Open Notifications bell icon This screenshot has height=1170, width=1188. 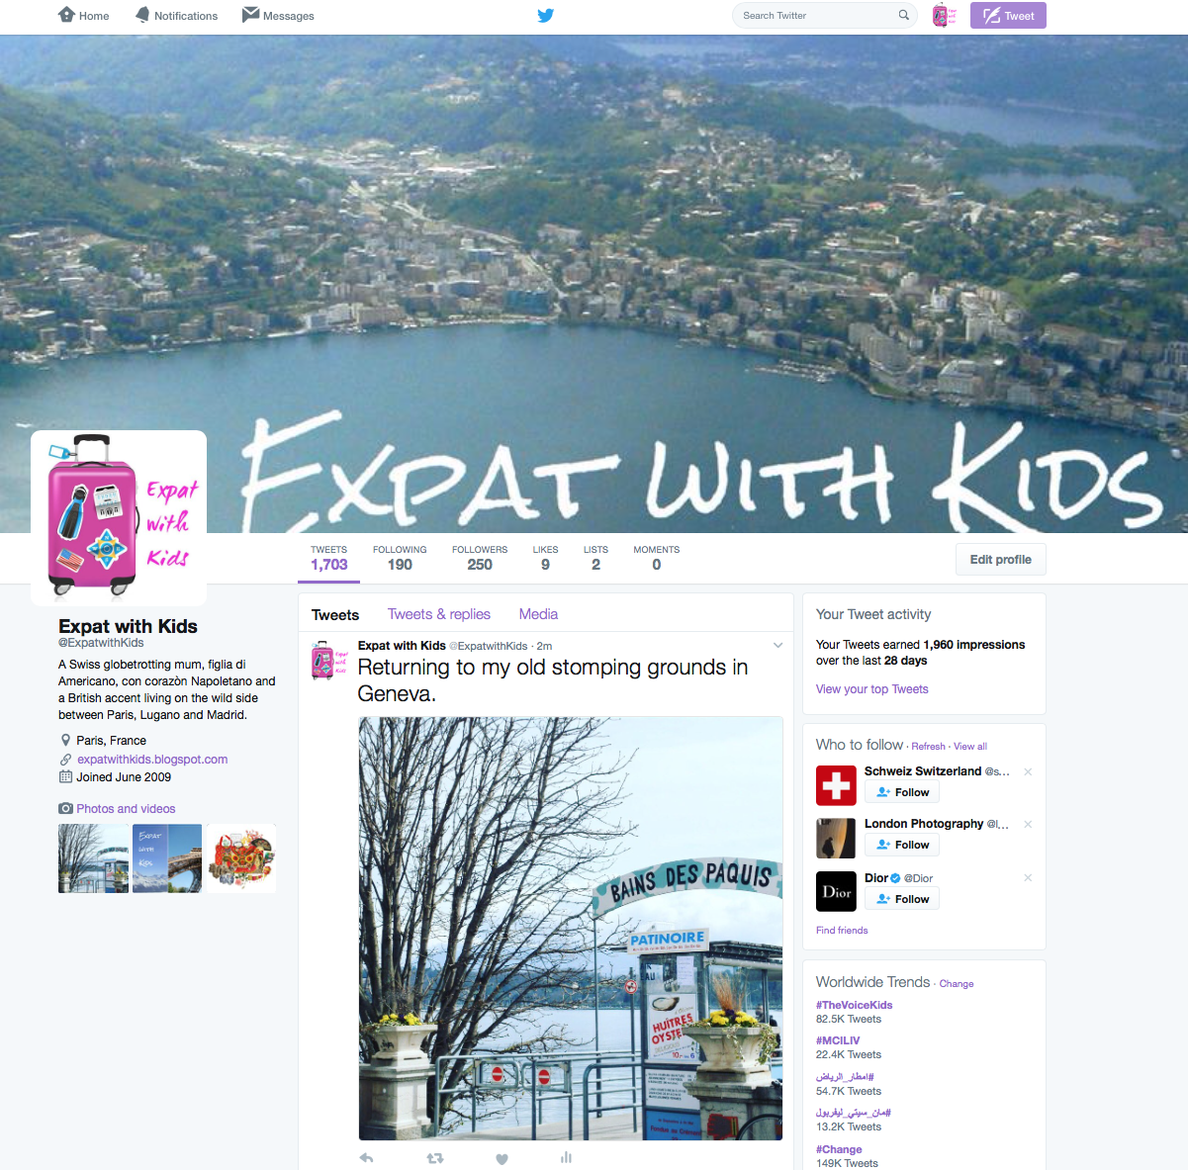[143, 14]
